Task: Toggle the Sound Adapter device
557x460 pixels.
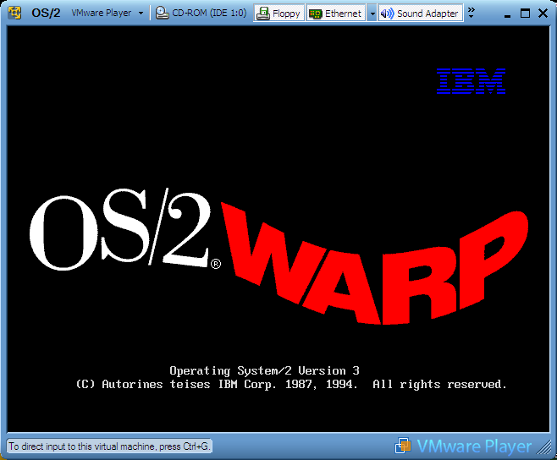Action: click(x=420, y=14)
